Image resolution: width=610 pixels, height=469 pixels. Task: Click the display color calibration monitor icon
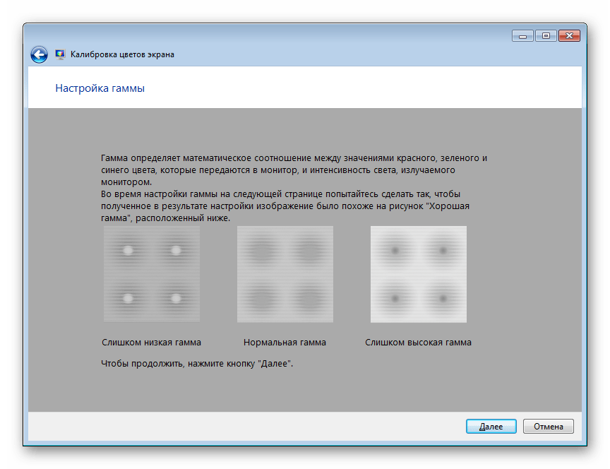[x=60, y=54]
